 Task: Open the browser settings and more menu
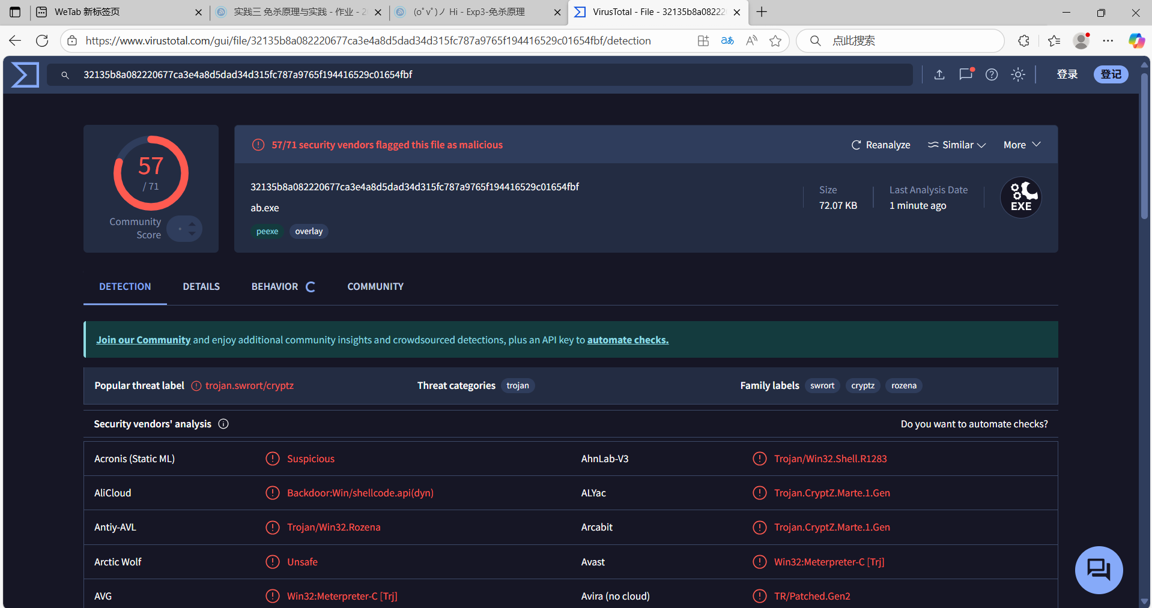click(1108, 41)
